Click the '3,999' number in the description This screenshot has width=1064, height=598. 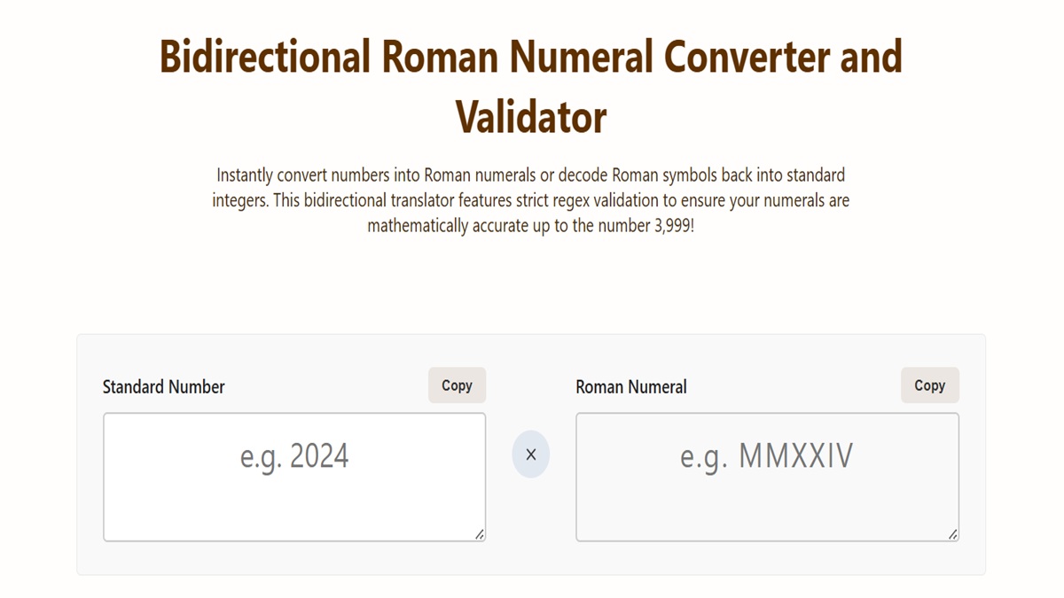click(670, 226)
